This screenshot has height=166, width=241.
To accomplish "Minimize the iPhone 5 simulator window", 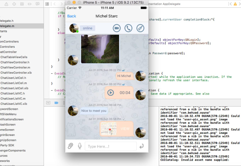I will coord(74,2).
